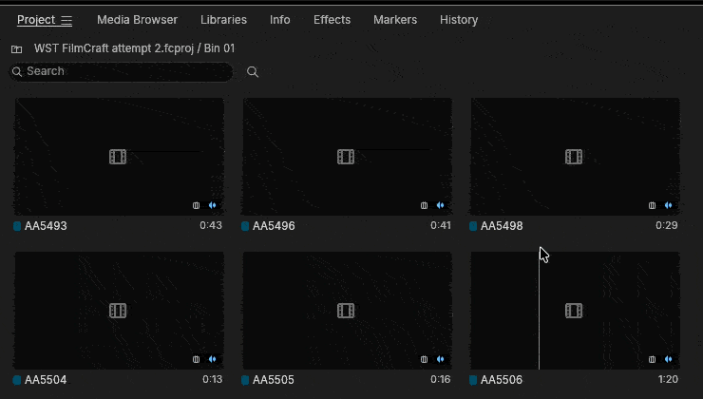The width and height of the screenshot is (703, 399).
Task: Open the Media Browser tab
Action: 137,20
